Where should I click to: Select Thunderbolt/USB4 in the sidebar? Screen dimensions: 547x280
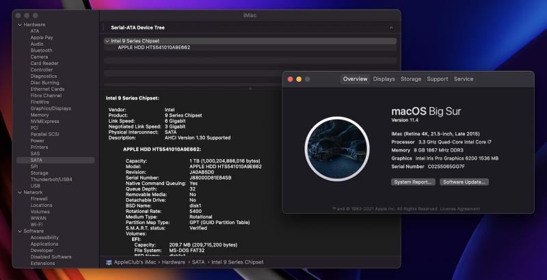point(51,180)
